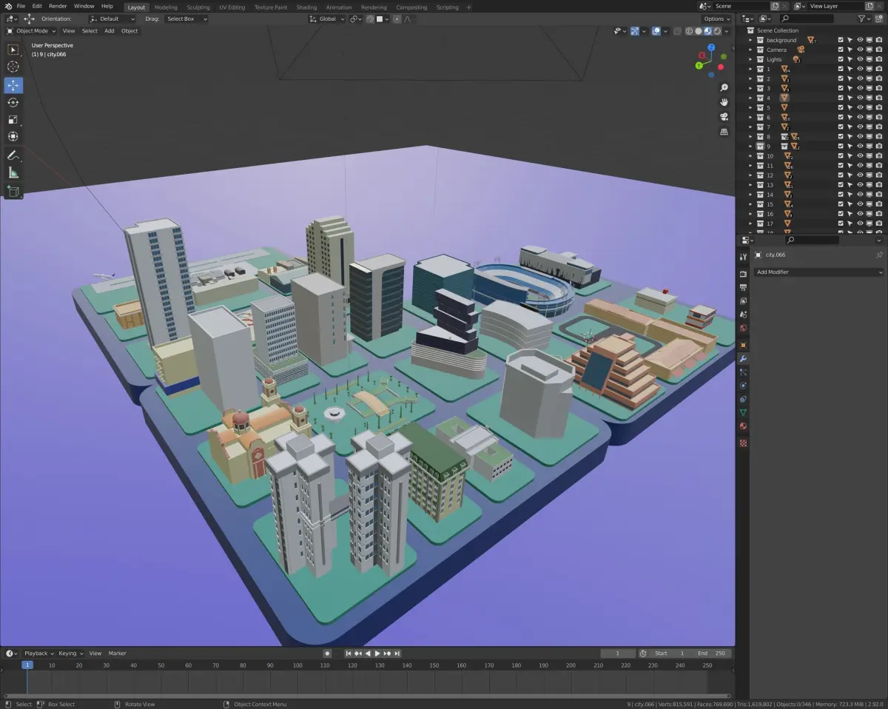The image size is (888, 709).
Task: Uncheck the Camera collection checkbox
Action: point(841,50)
